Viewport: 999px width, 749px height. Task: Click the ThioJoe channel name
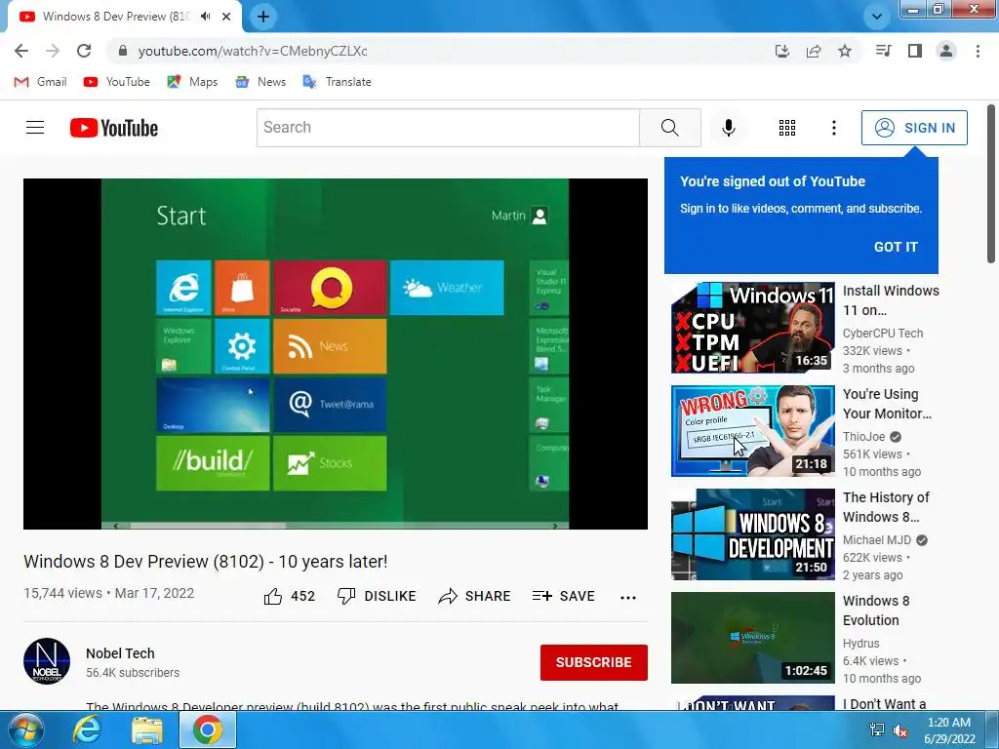pos(864,436)
